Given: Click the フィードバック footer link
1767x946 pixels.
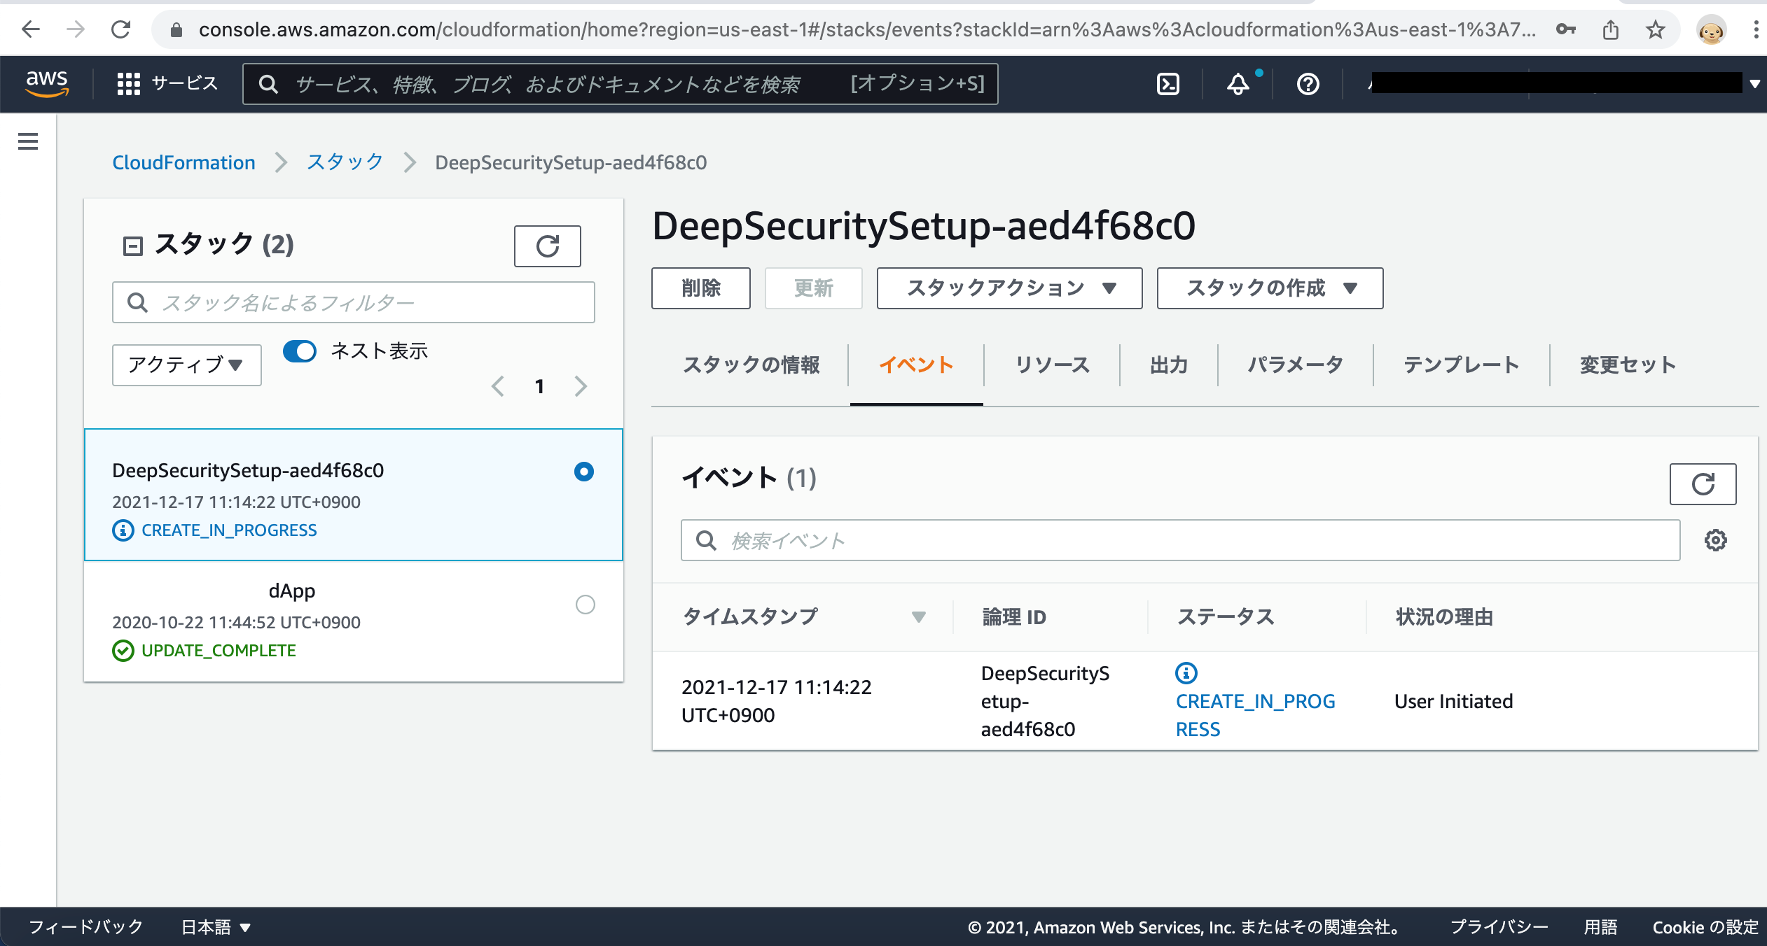Looking at the screenshot, I should tap(85, 927).
